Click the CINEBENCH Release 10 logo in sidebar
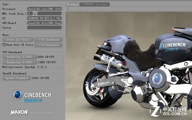This screenshot has height=120, width=192. pyautogui.click(x=32, y=96)
